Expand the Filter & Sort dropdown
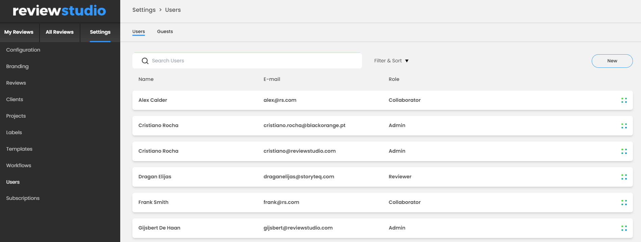The width and height of the screenshot is (641, 242). pyautogui.click(x=391, y=61)
